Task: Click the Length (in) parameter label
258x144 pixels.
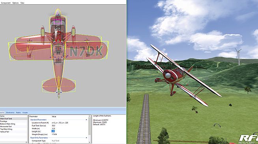Action: [36, 131]
